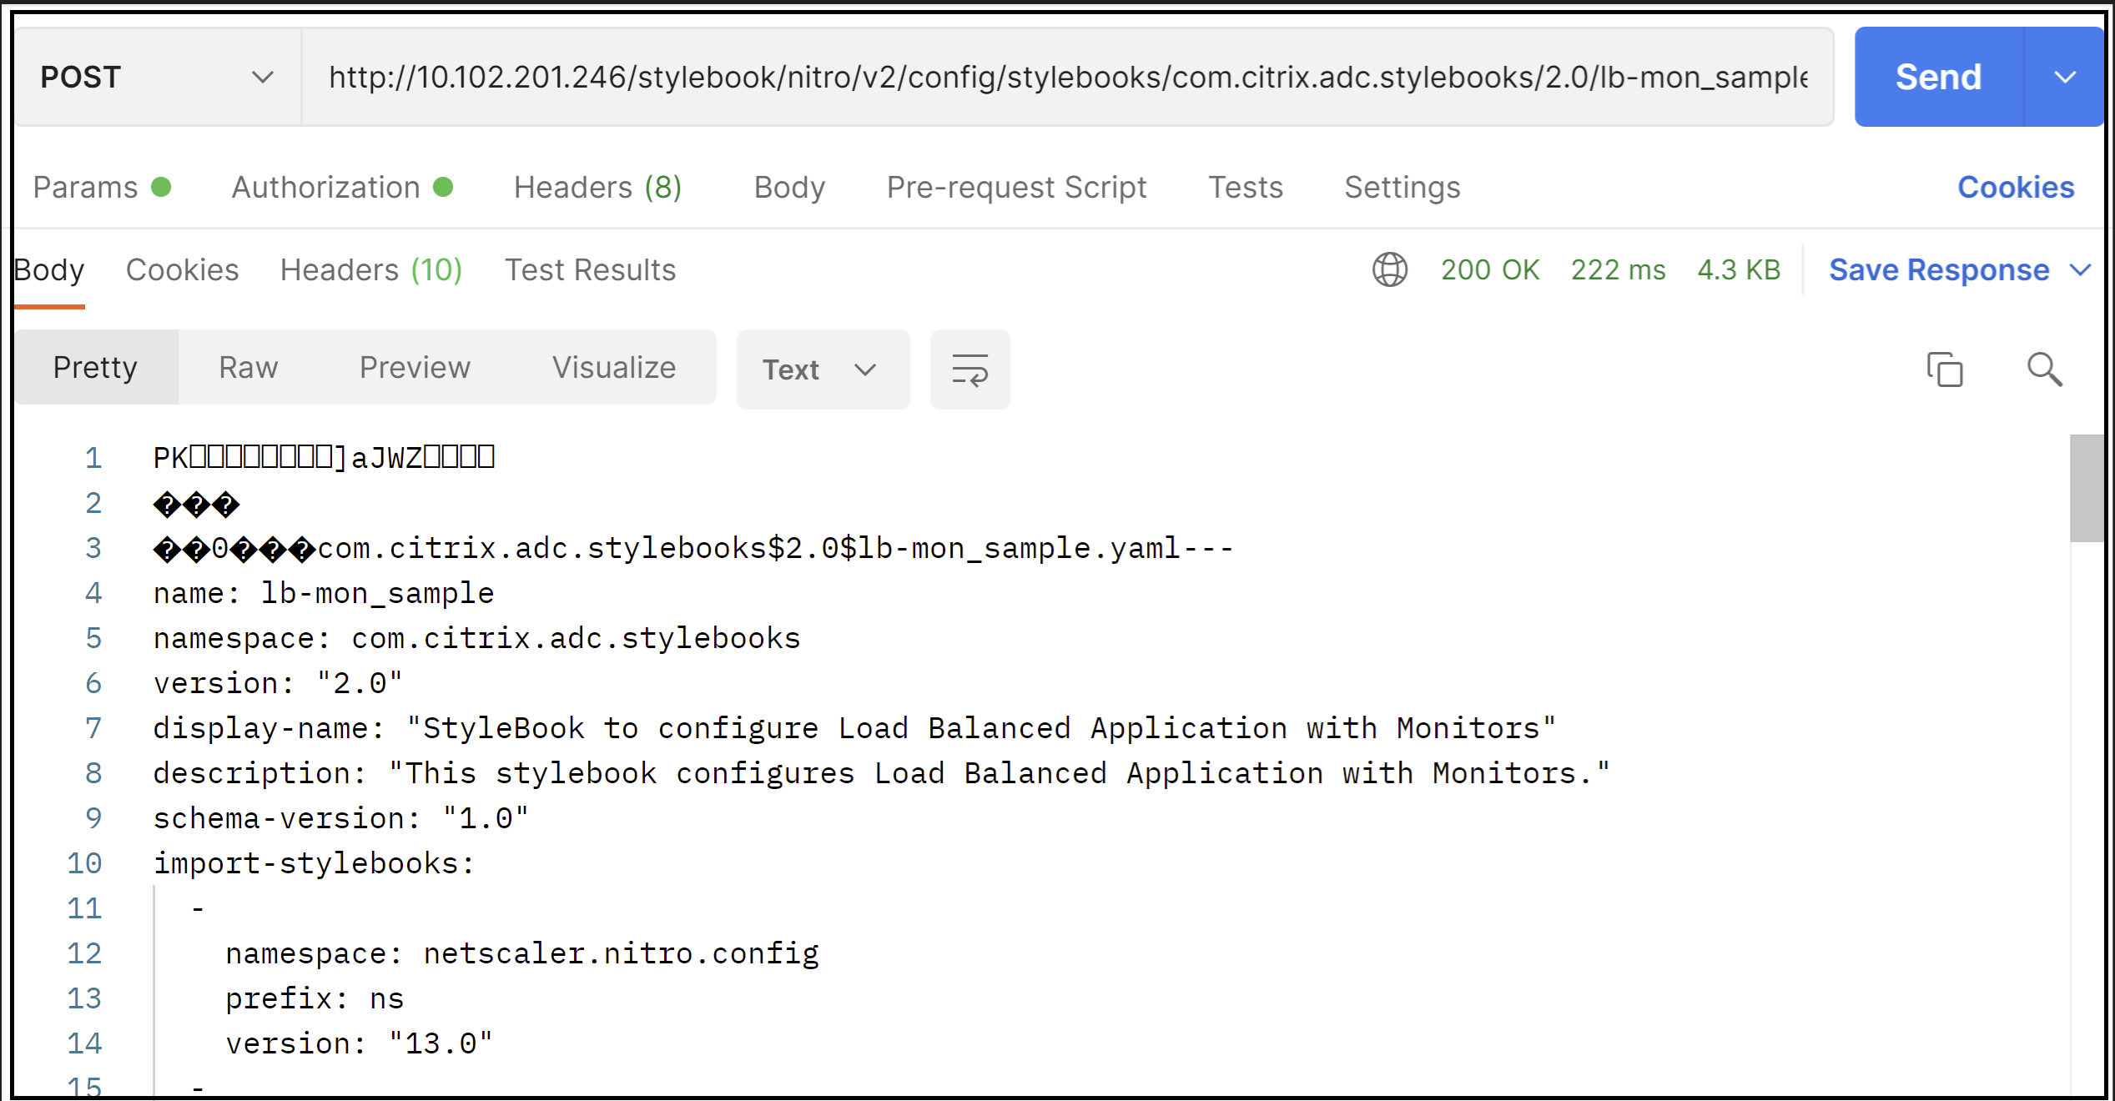2115x1101 pixels.
Task: Click the 200 OK status text
Action: click(x=1490, y=269)
